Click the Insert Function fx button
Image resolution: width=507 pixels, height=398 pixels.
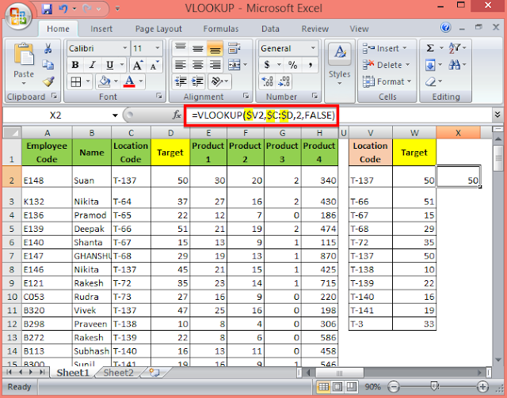click(176, 115)
